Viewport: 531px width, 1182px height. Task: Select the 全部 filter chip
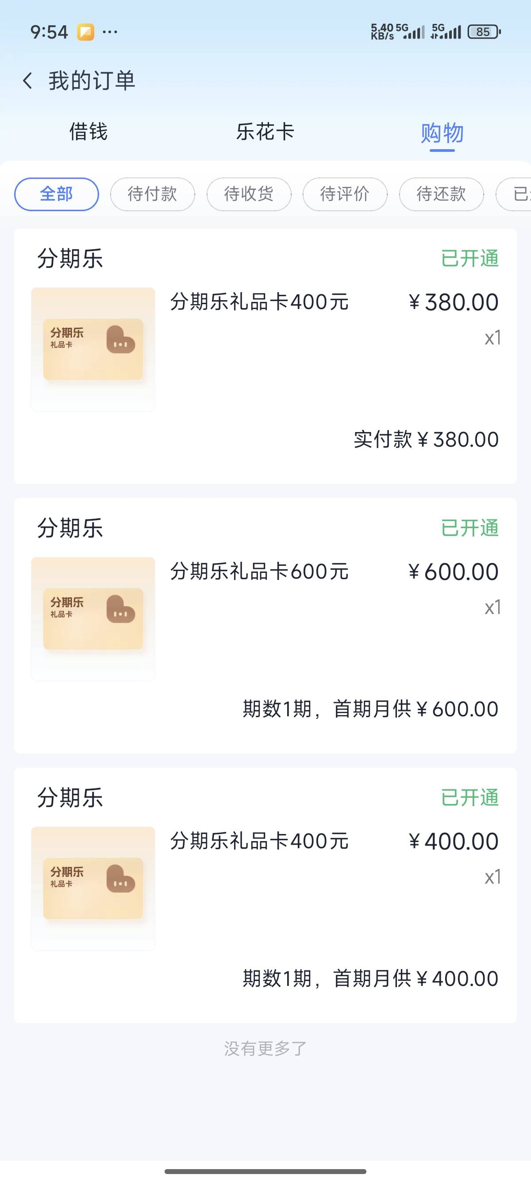[56, 194]
